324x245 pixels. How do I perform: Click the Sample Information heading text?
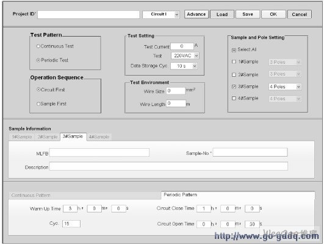[x=30, y=129]
